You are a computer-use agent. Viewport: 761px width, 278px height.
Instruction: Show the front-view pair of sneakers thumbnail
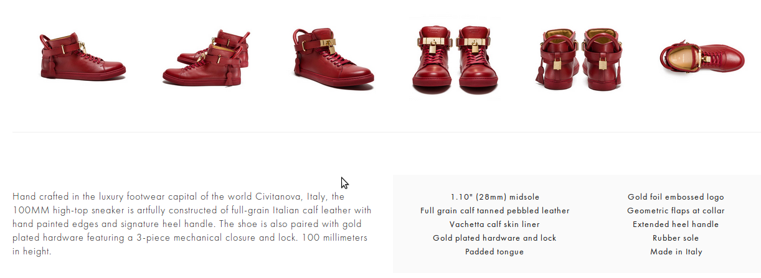pos(460,60)
